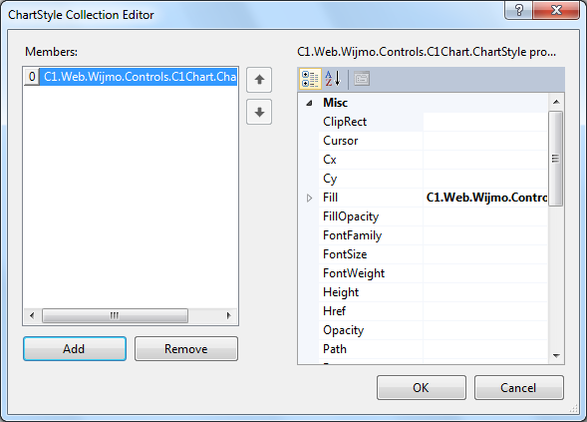Switch property grid to Categorized view

pyautogui.click(x=310, y=79)
